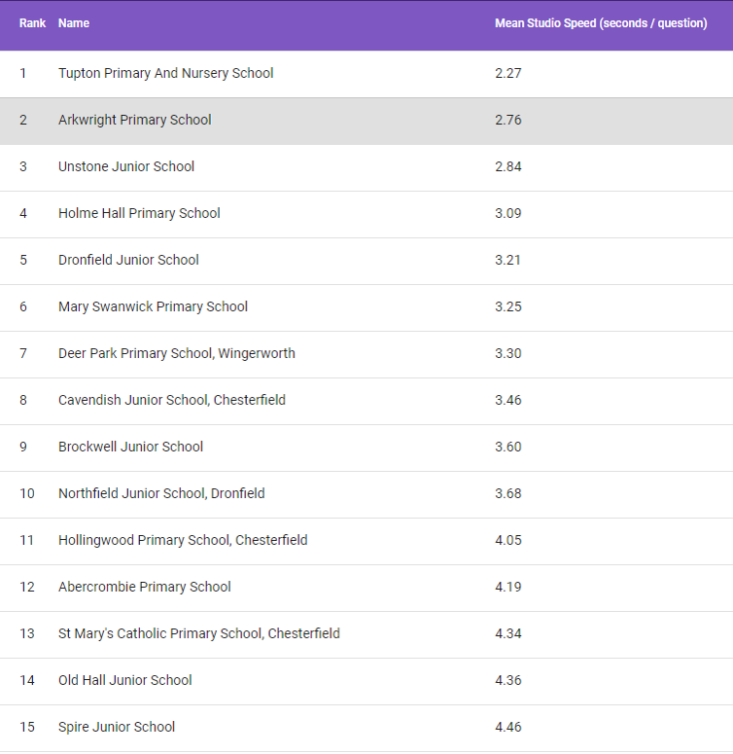The image size is (733, 754).
Task: Click rank number 14
Action: (x=27, y=680)
